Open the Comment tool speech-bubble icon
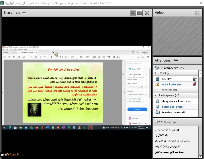 tap(94, 57)
